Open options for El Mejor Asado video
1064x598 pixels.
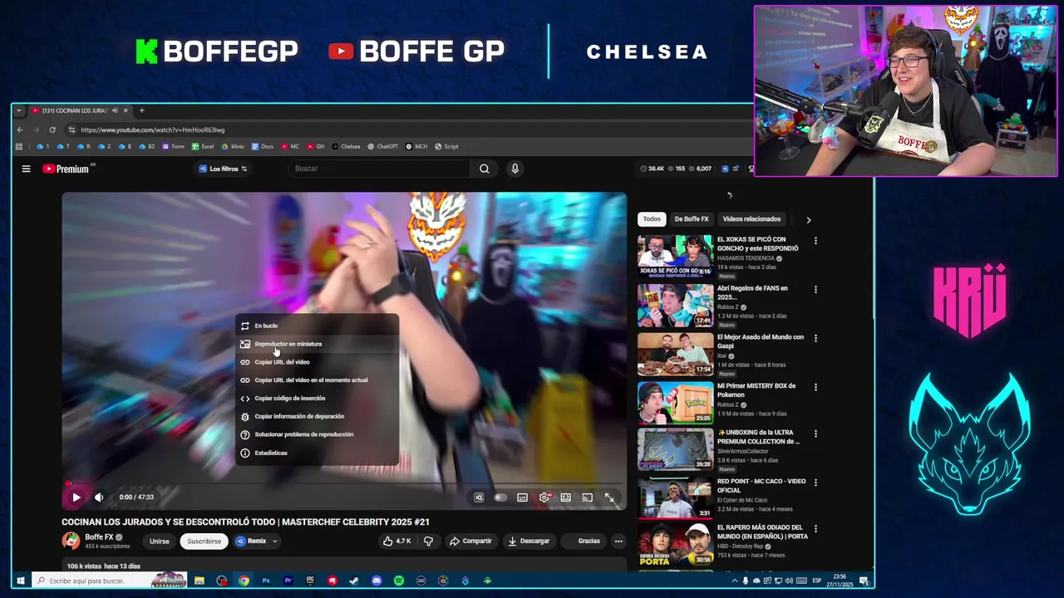[x=815, y=338]
